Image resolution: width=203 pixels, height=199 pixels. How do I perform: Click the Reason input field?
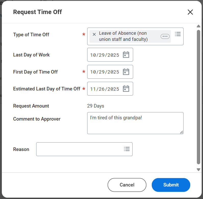click(x=79, y=149)
